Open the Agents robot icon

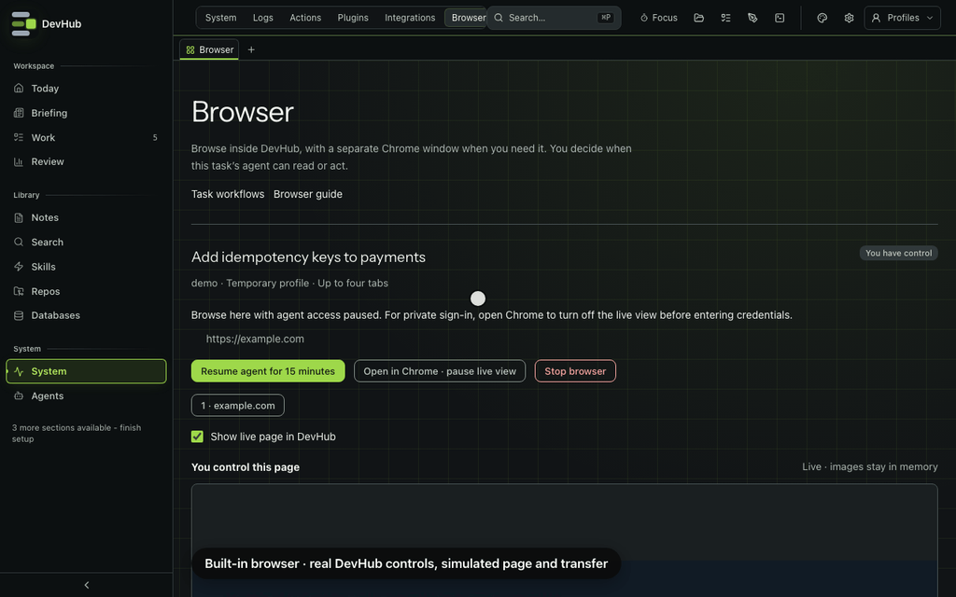coord(19,396)
